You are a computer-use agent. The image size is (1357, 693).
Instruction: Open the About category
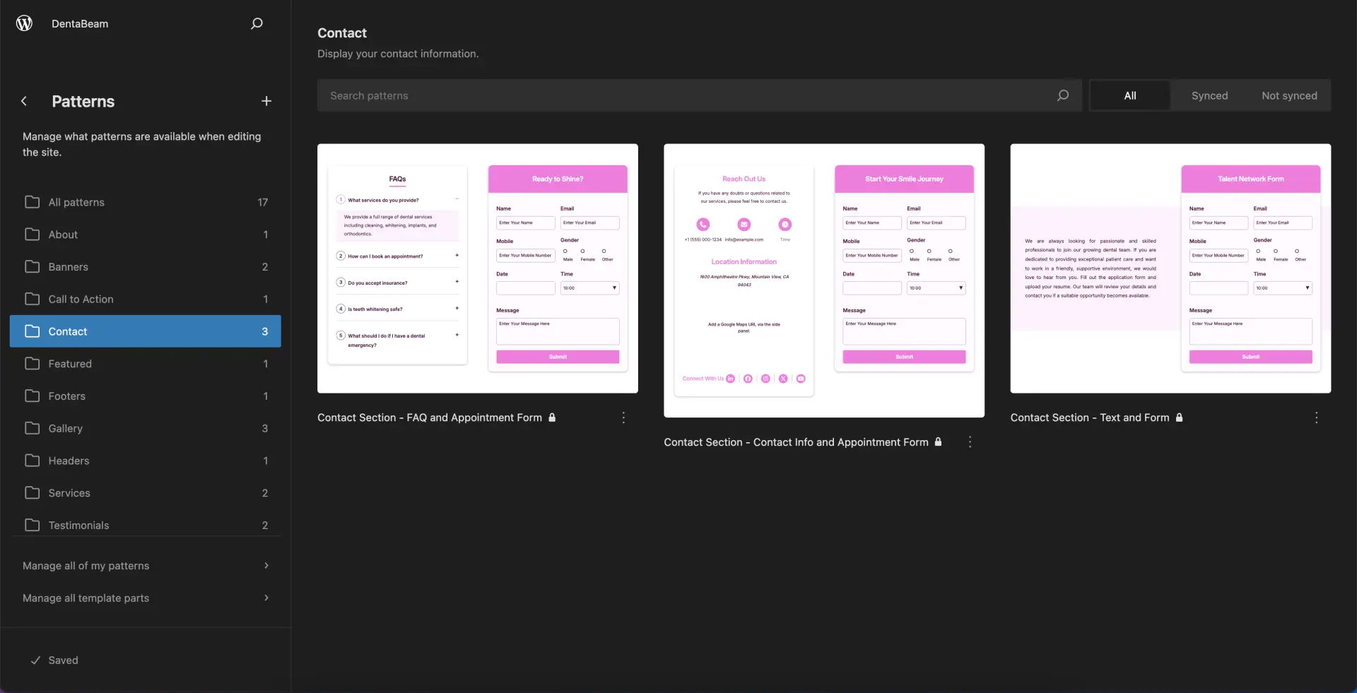146,235
